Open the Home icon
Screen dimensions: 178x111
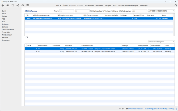8,6
